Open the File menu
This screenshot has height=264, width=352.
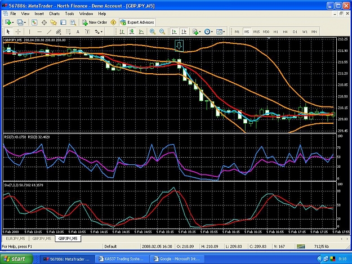pyautogui.click(x=14, y=14)
